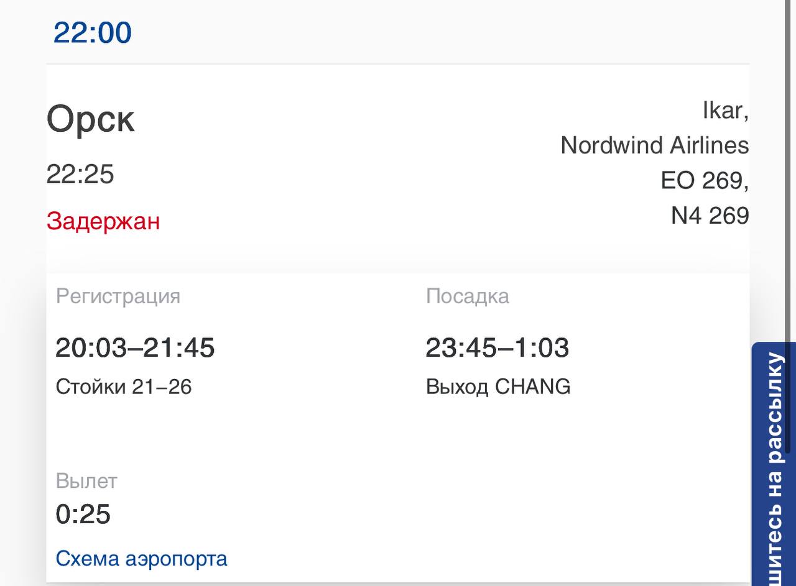The width and height of the screenshot is (796, 586).
Task: Select check-in time 20:03–21:45
Action: [x=135, y=347]
